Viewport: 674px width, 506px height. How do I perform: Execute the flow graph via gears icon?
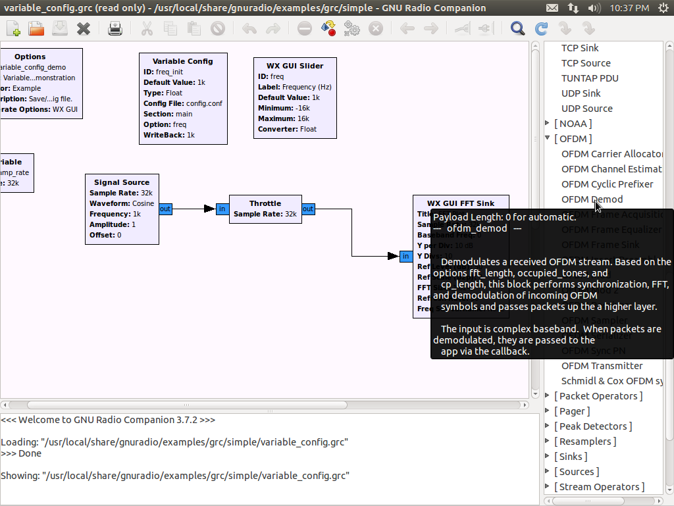pyautogui.click(x=352, y=29)
